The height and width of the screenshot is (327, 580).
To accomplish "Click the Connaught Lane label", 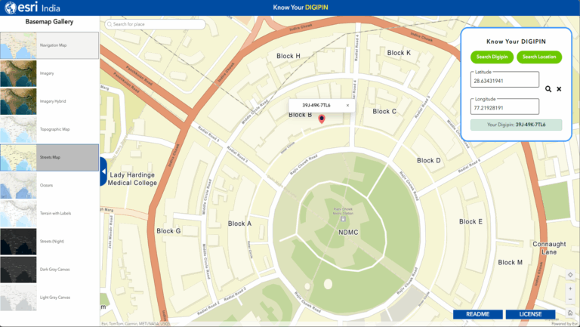I will click(549, 248).
